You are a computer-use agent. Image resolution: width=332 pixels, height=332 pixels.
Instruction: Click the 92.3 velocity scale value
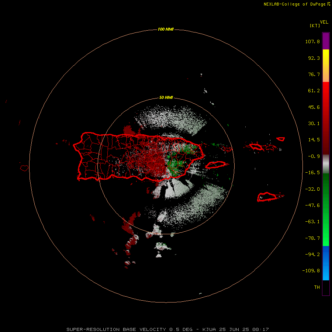point(314,58)
